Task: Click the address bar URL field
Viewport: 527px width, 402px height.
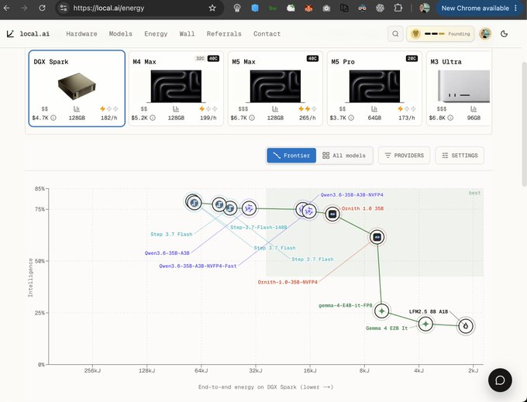Action: (x=139, y=8)
